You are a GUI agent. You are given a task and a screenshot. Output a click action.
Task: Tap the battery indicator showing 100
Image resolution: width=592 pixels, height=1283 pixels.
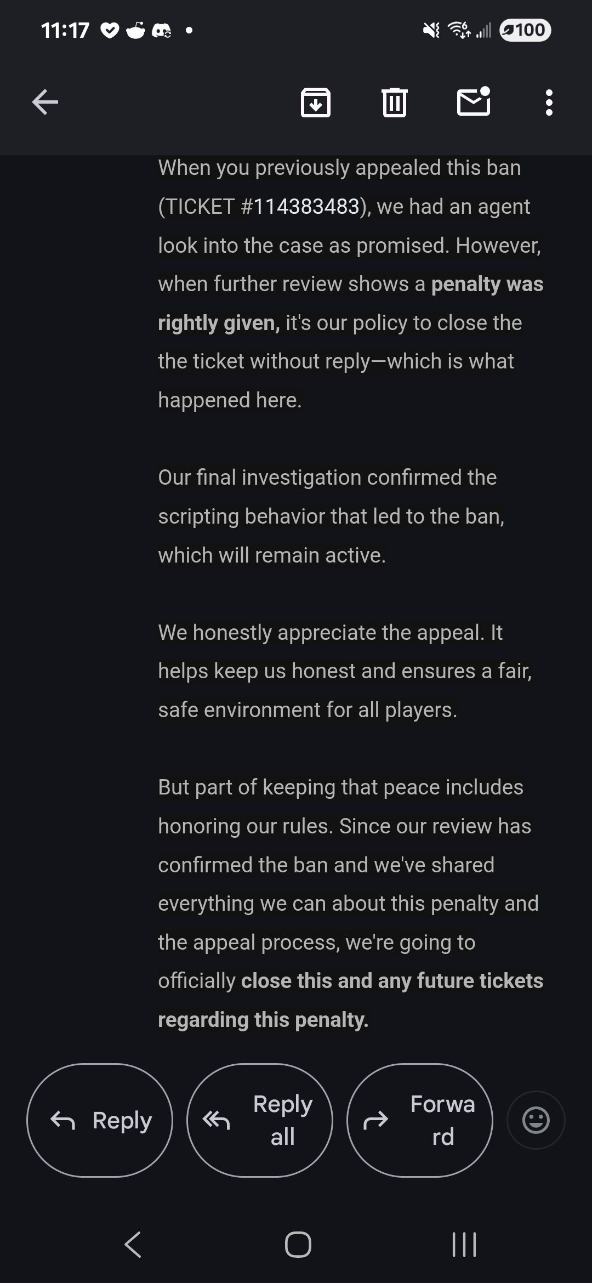pyautogui.click(x=525, y=30)
